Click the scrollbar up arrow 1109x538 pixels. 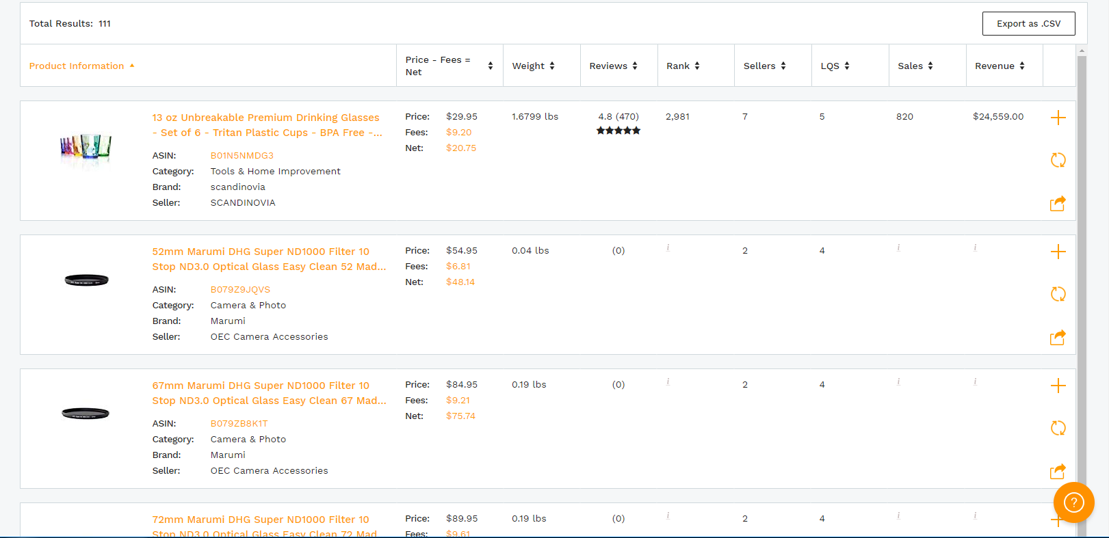[1082, 51]
